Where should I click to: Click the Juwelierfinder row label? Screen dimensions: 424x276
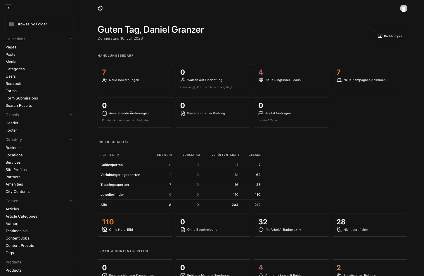(x=112, y=195)
